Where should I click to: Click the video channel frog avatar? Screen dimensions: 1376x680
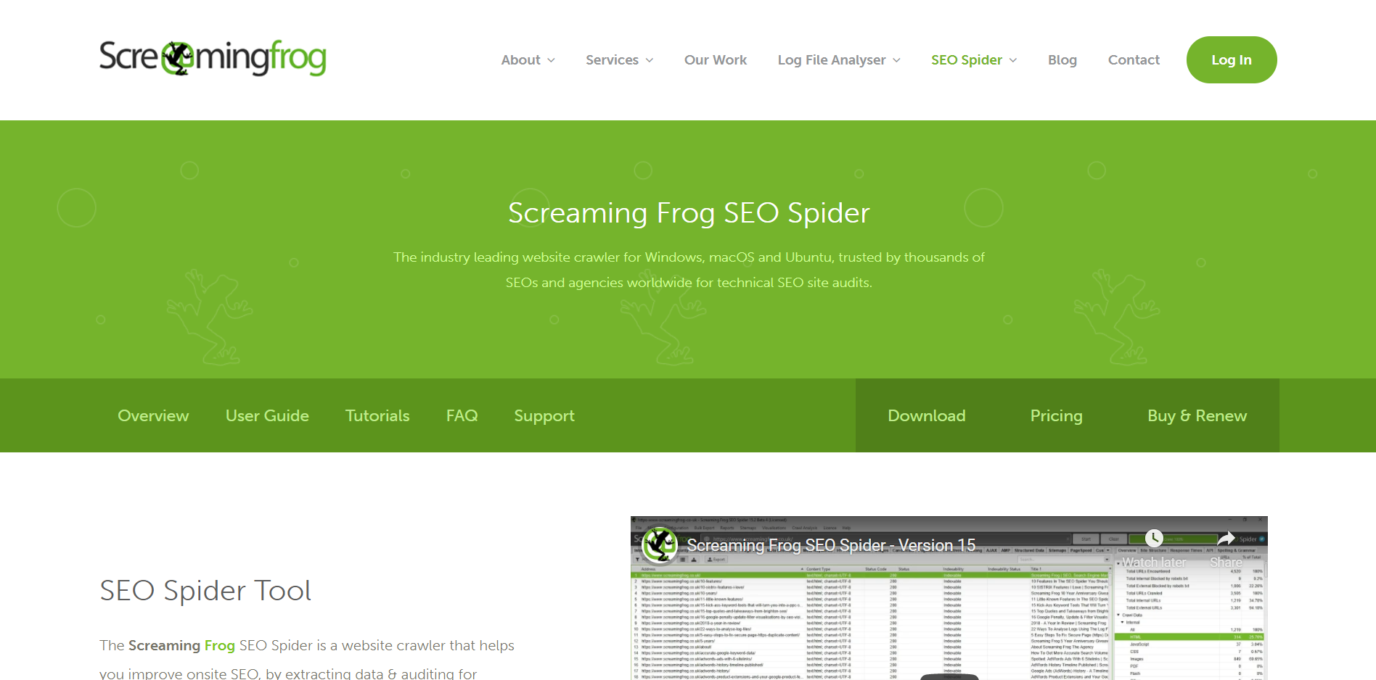coord(660,545)
